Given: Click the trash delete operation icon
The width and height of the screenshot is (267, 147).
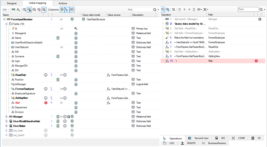Looking at the screenshot, I should [x=179, y=9].
